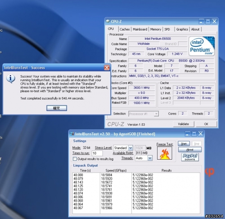Image resolution: width=225 pixels, height=219 pixels.
Task: Click the Package value Socket 775 LGA
Action: 157,49
